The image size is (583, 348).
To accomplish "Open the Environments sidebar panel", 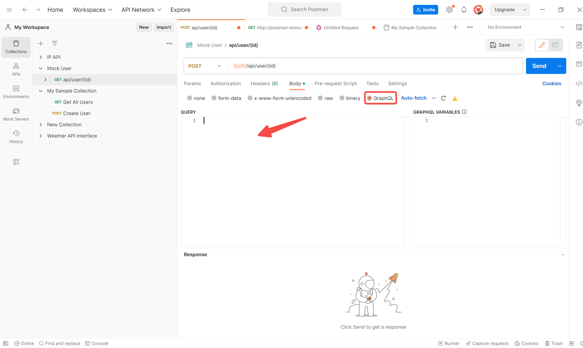I will click(16, 92).
